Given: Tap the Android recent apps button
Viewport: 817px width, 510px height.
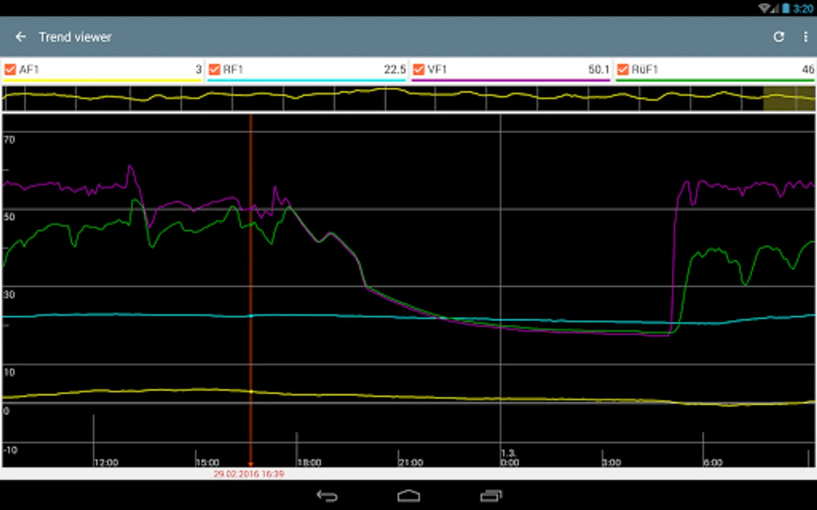Looking at the screenshot, I should 491,496.
